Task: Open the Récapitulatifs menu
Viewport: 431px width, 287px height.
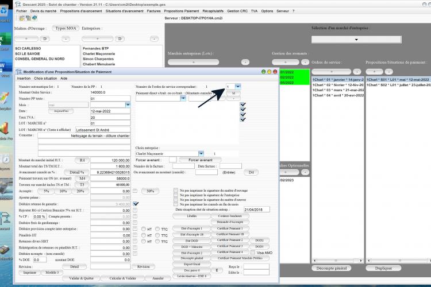Action: (213, 11)
